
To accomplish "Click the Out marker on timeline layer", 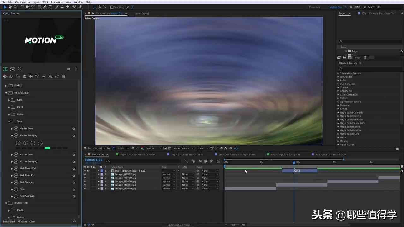I will coord(297,171).
